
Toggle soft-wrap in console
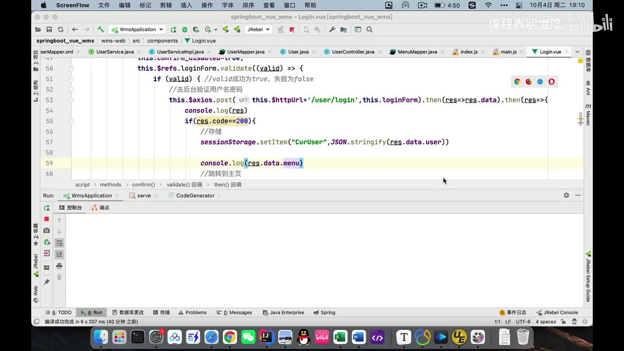tap(59, 243)
